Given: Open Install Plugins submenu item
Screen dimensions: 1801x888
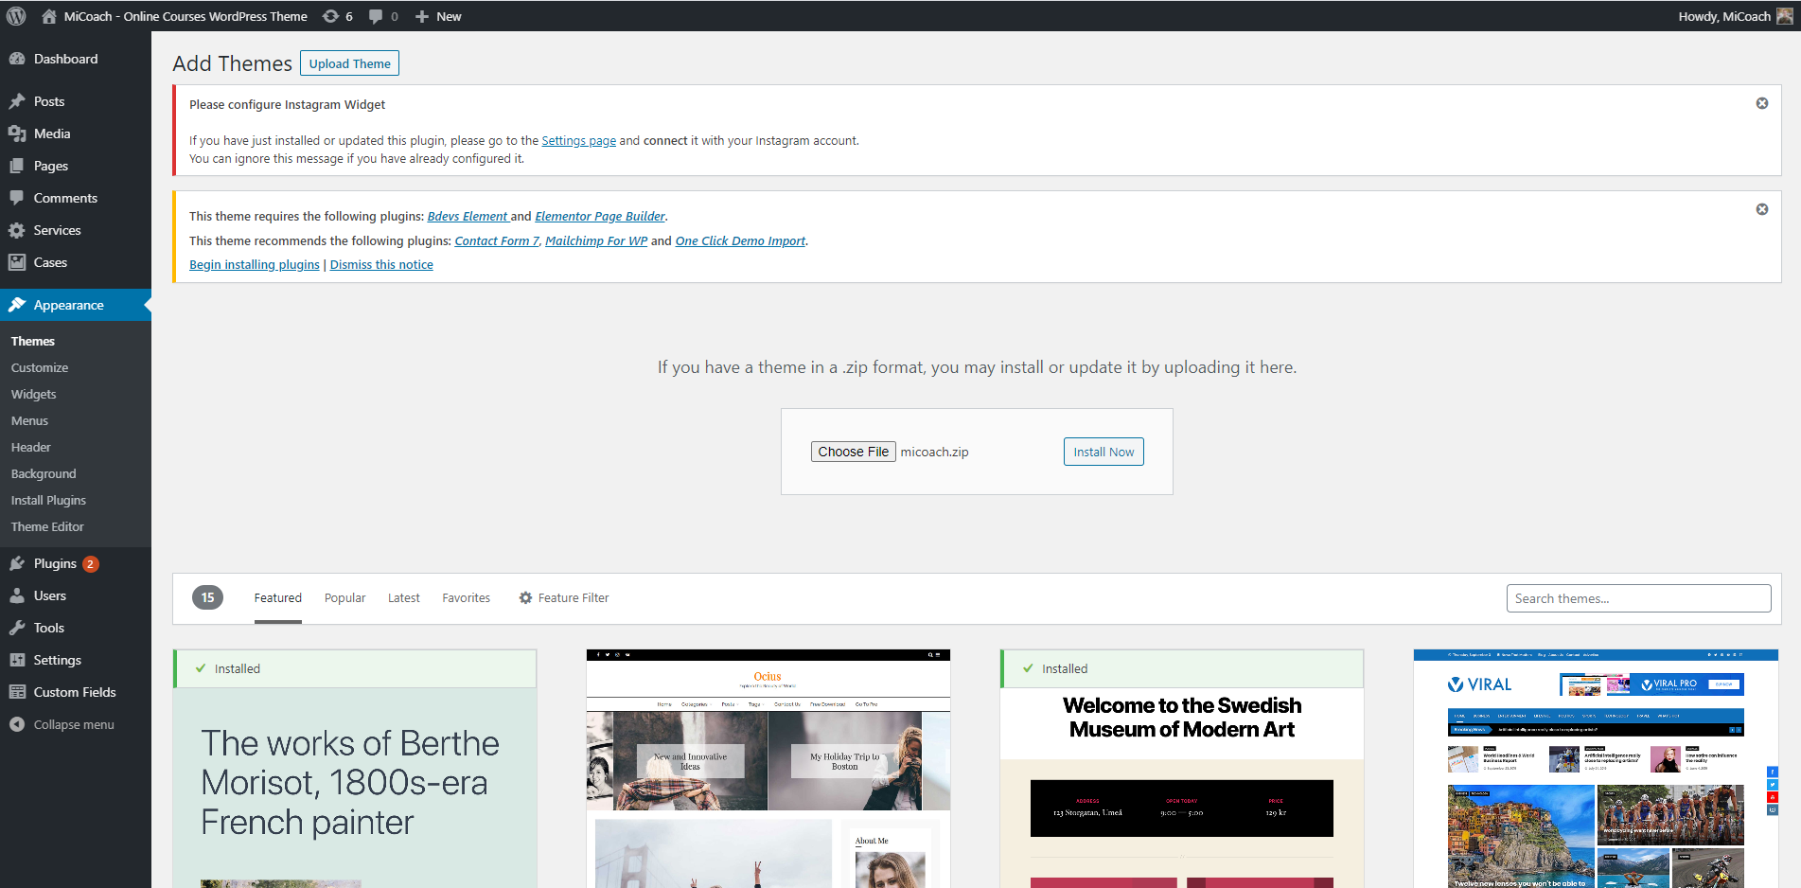Looking at the screenshot, I should [x=48, y=500].
